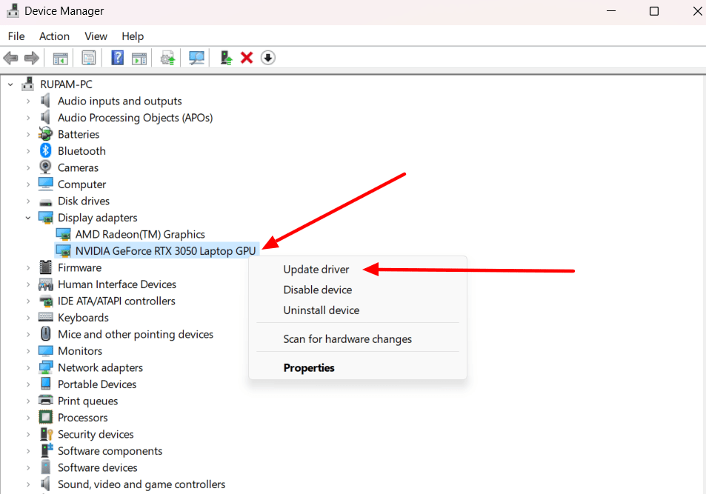706x494 pixels.
Task: Expand Sound, video and game controllers
Action: [28, 484]
